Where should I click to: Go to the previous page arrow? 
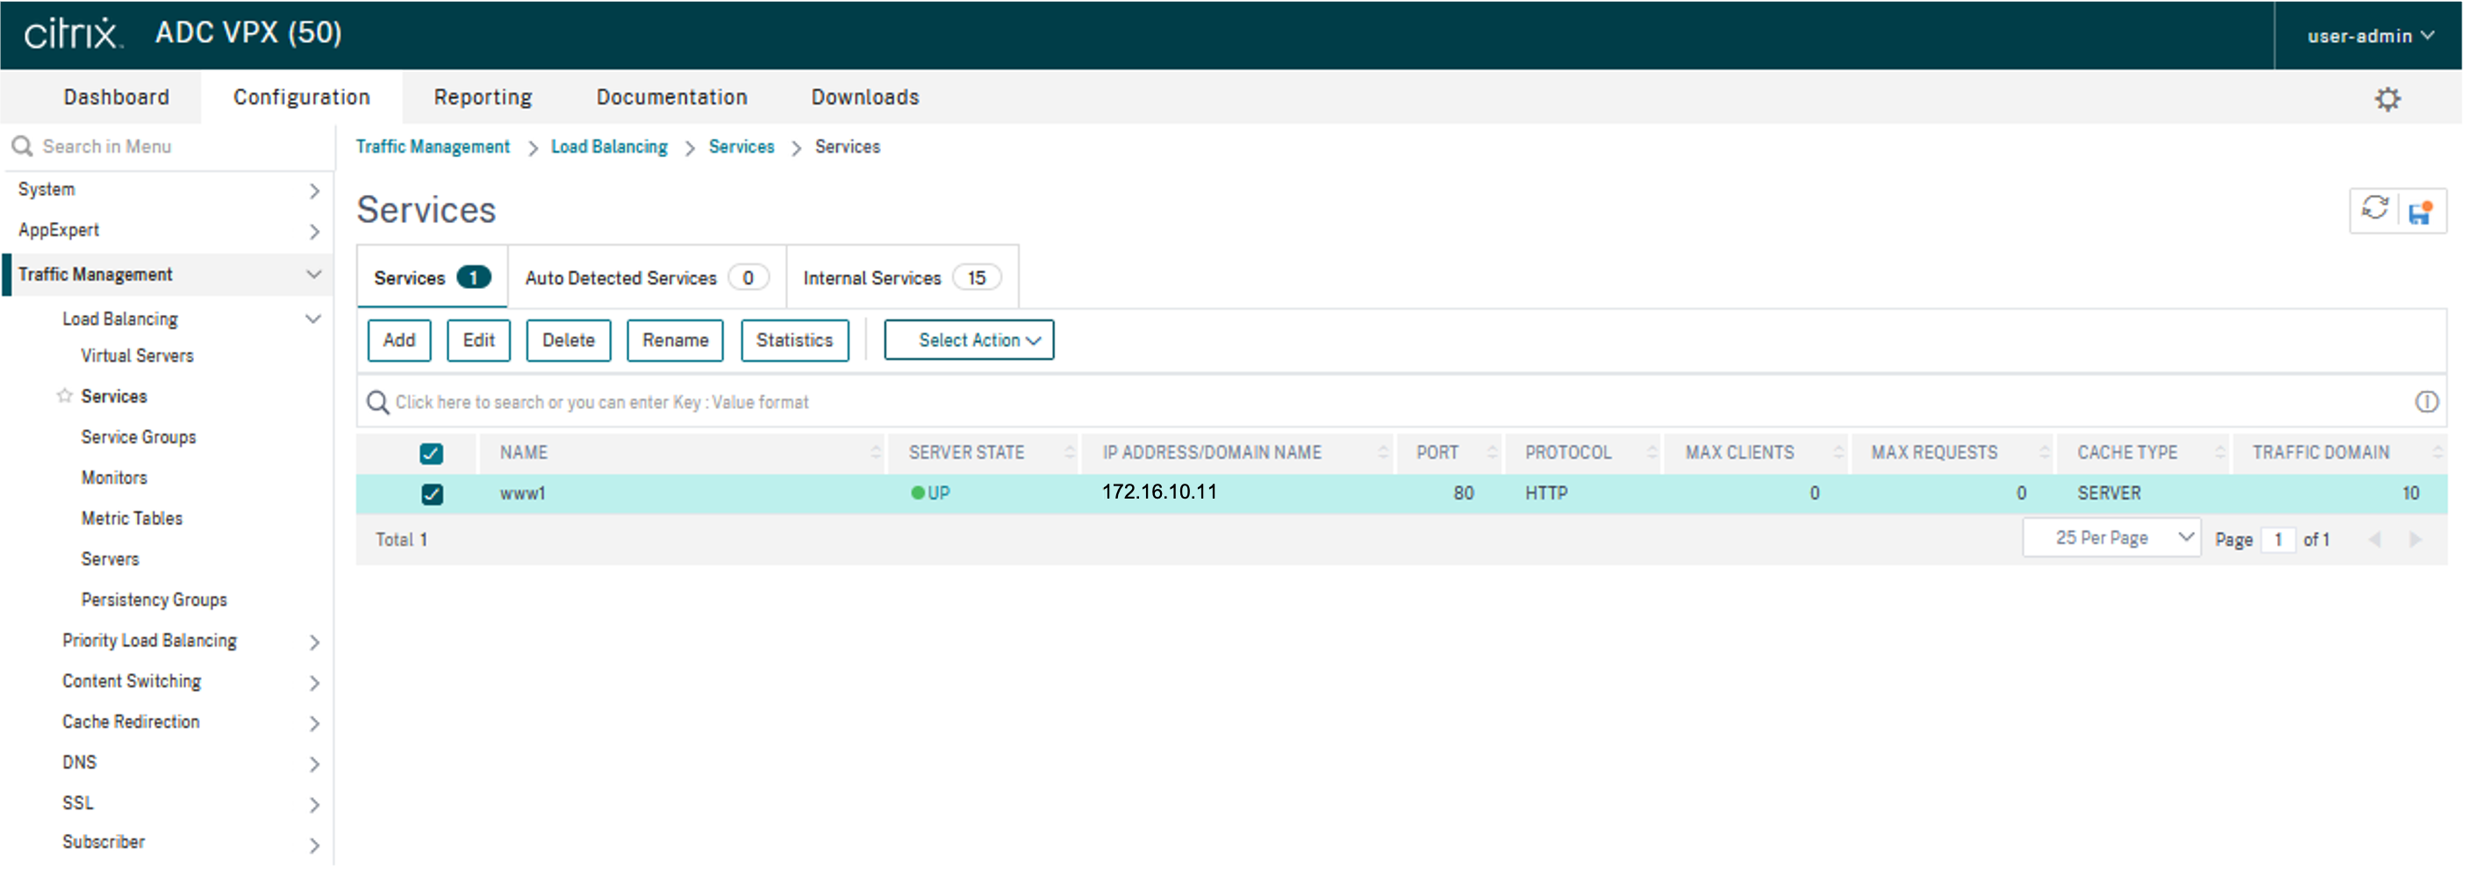2375,541
